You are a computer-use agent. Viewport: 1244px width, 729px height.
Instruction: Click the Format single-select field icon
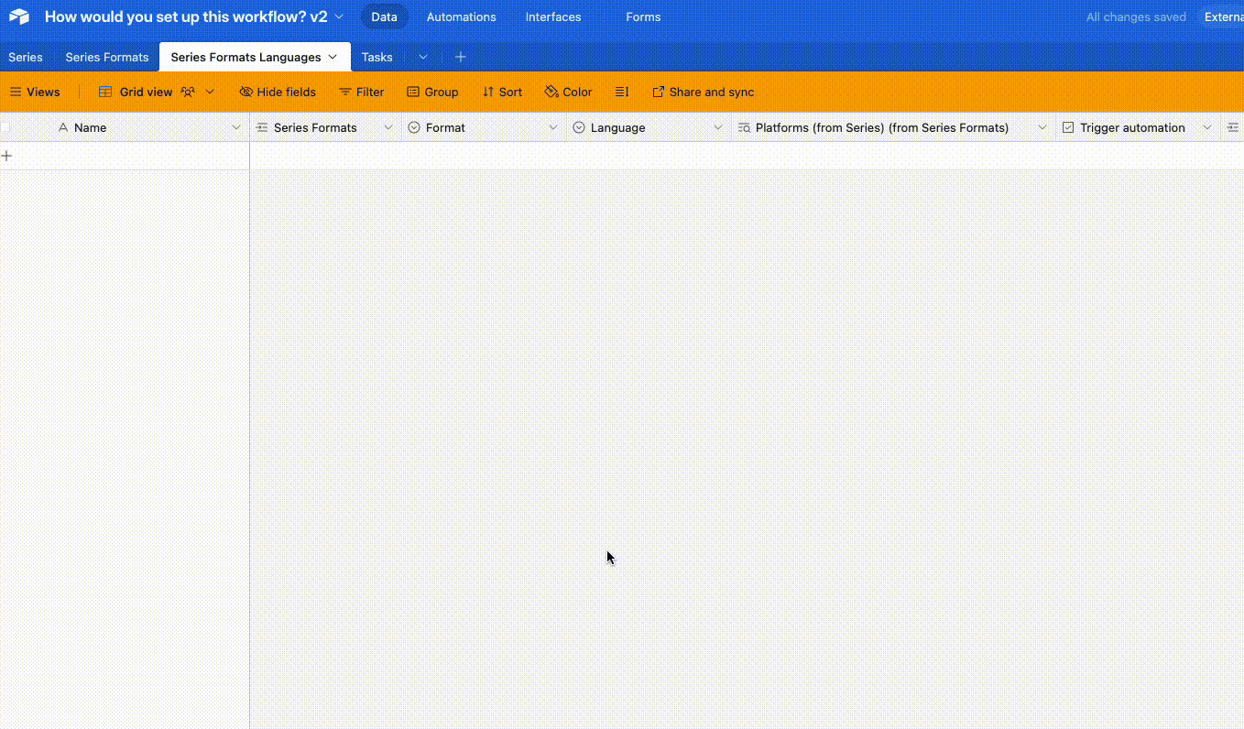click(x=414, y=127)
